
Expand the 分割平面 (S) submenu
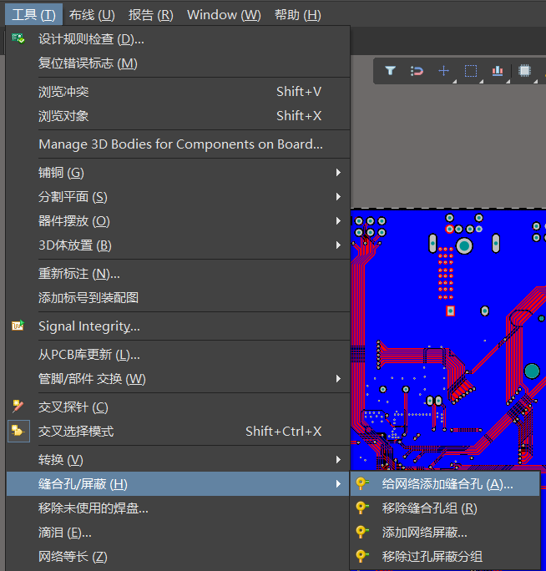point(178,197)
